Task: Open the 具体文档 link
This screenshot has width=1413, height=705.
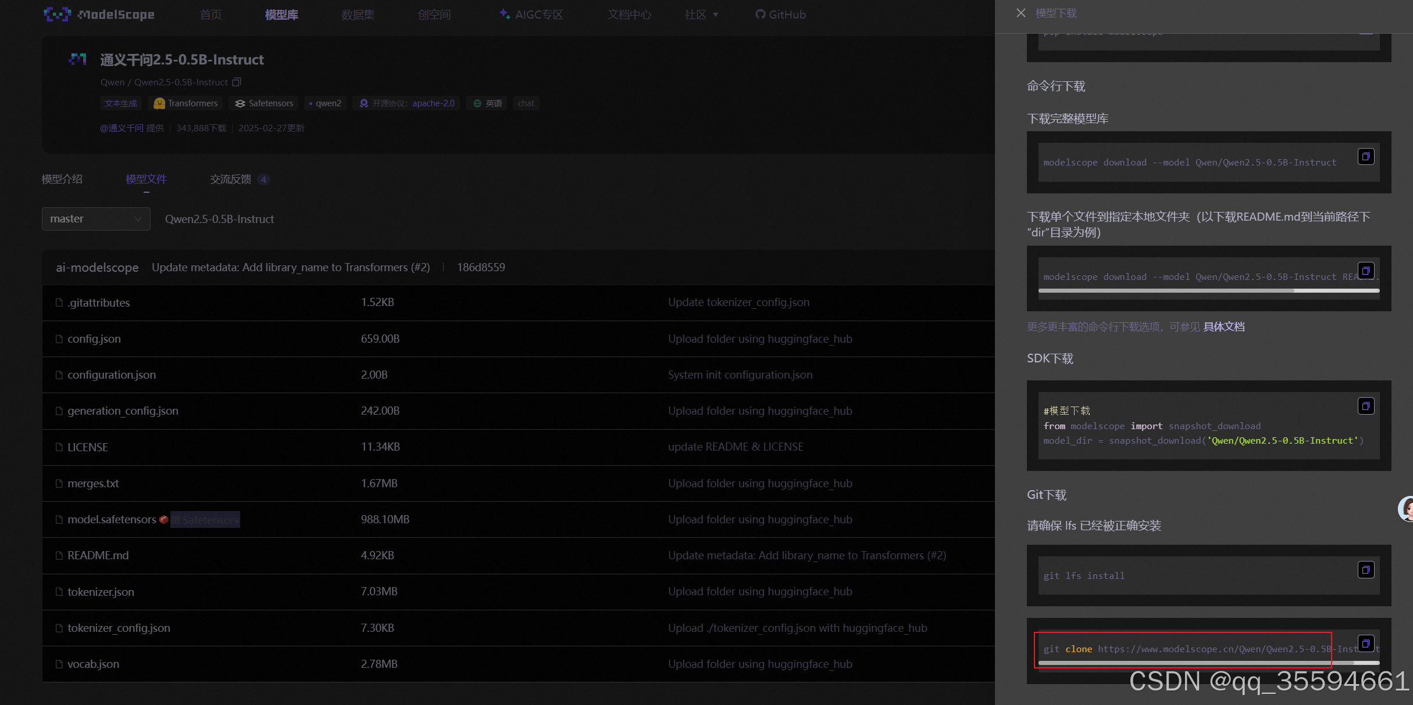Action: 1224,327
